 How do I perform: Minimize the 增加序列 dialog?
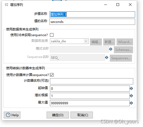tap(106, 5)
